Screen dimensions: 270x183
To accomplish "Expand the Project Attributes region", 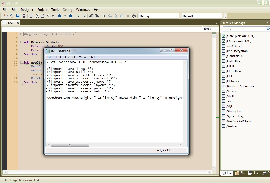I will point(22,34).
